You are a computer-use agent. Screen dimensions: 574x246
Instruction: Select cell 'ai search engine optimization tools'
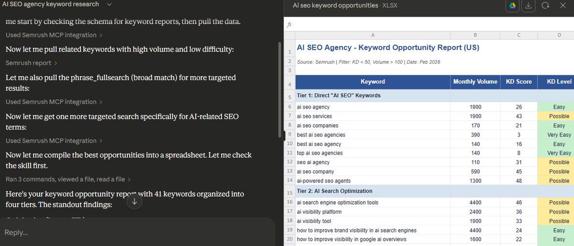pyautogui.click(x=372, y=202)
